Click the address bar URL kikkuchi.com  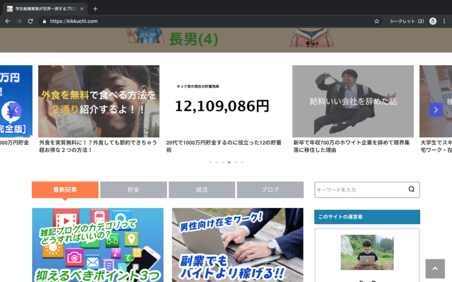[x=74, y=21]
